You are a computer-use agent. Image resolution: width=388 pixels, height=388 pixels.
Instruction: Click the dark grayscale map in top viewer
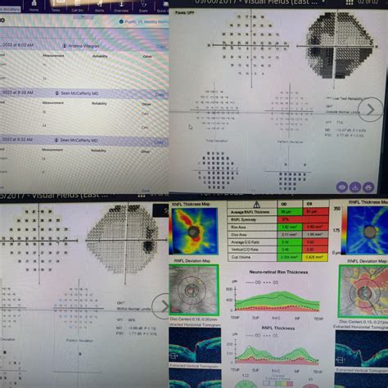point(339,45)
